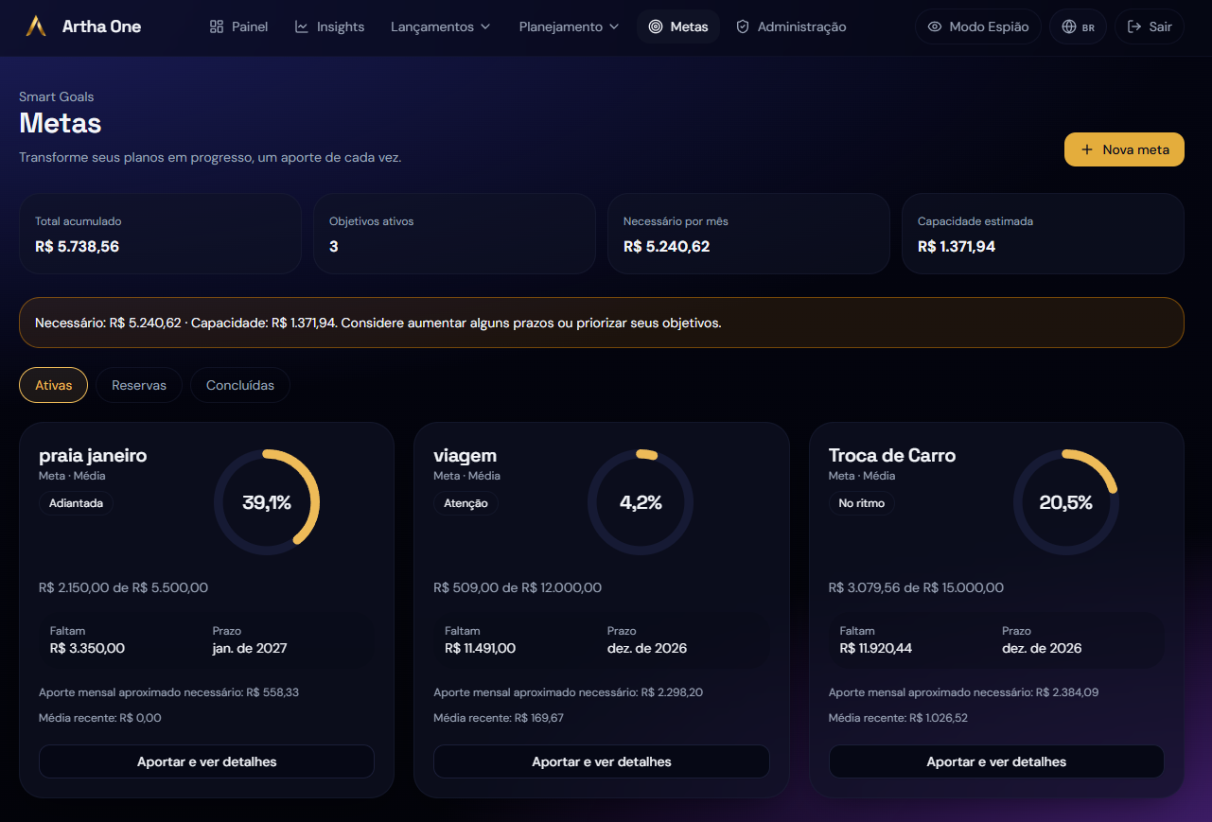Click the Insights chart icon

pyautogui.click(x=302, y=26)
